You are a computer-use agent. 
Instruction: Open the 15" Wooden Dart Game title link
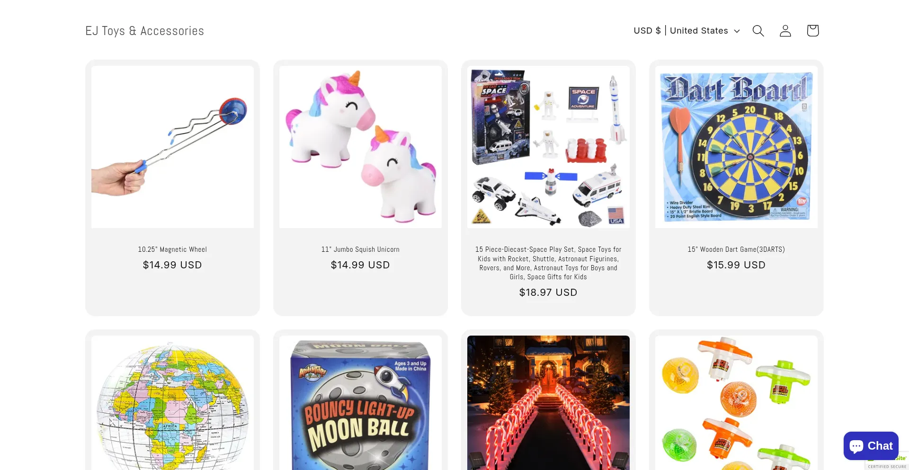pyautogui.click(x=736, y=249)
